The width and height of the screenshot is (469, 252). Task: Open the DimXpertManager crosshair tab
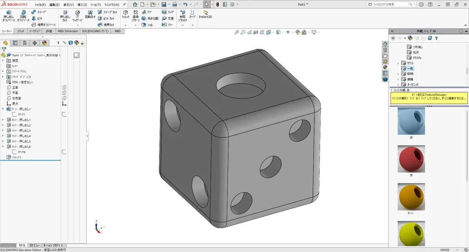pyautogui.click(x=34, y=43)
